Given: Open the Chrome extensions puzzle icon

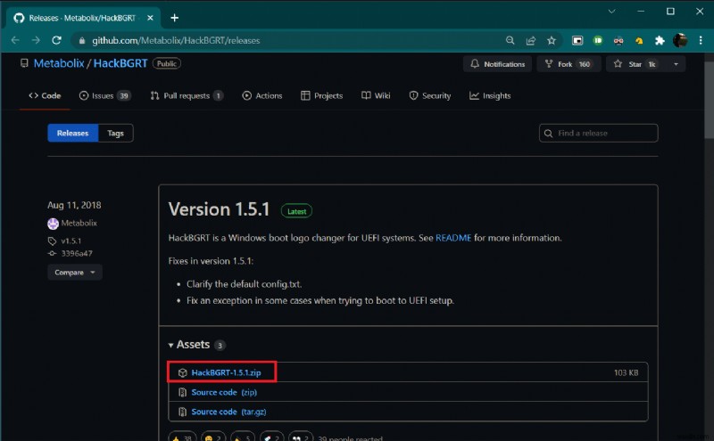Looking at the screenshot, I should point(660,40).
